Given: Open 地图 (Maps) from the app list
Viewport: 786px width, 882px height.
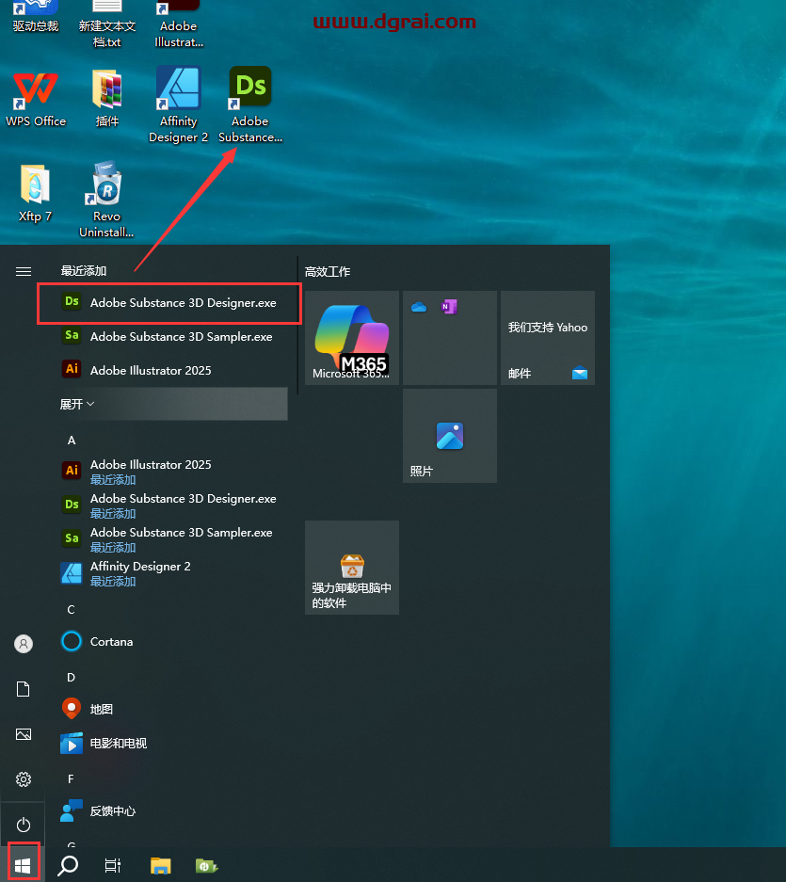Looking at the screenshot, I should tap(172, 709).
